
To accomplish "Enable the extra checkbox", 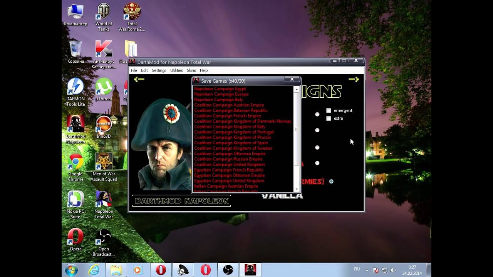I will 329,118.
